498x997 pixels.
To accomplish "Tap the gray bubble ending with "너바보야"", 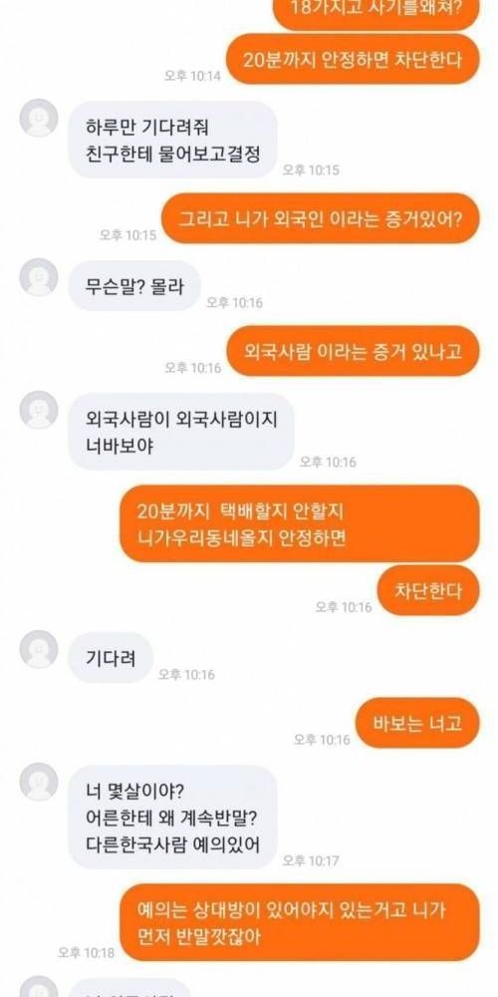I will [181, 432].
